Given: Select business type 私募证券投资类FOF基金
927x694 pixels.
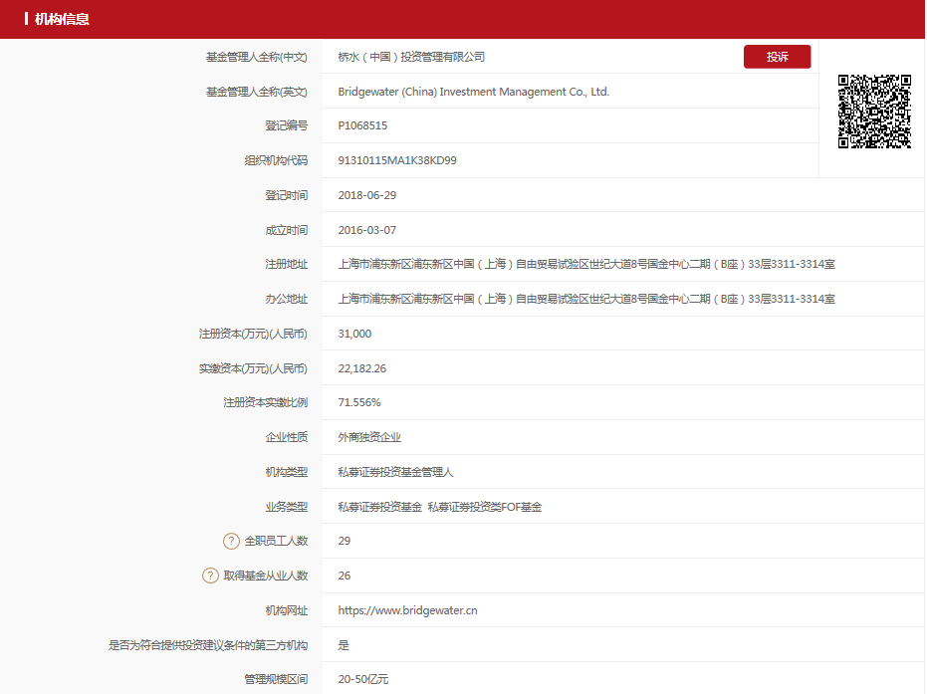Looking at the screenshot, I should point(485,507).
